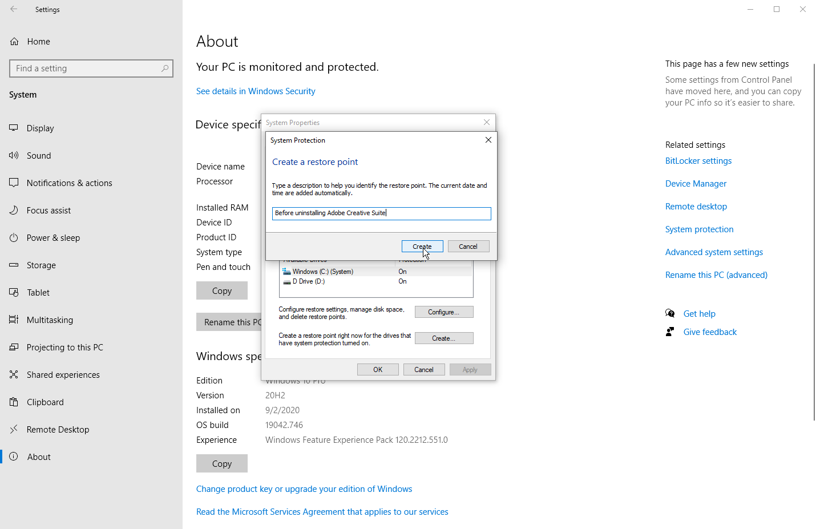Click Create... button in System Properties

(x=444, y=338)
